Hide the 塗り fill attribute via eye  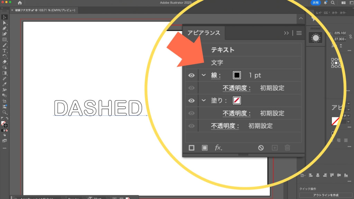tap(191, 101)
